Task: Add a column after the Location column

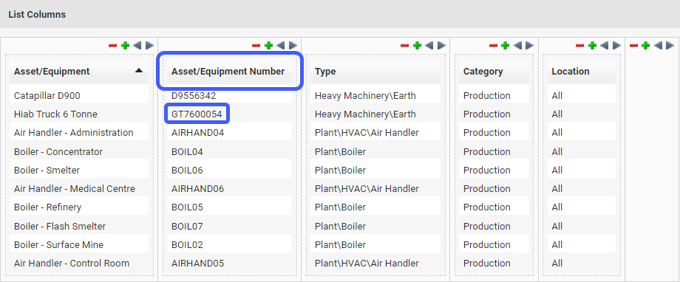Action: click(592, 46)
